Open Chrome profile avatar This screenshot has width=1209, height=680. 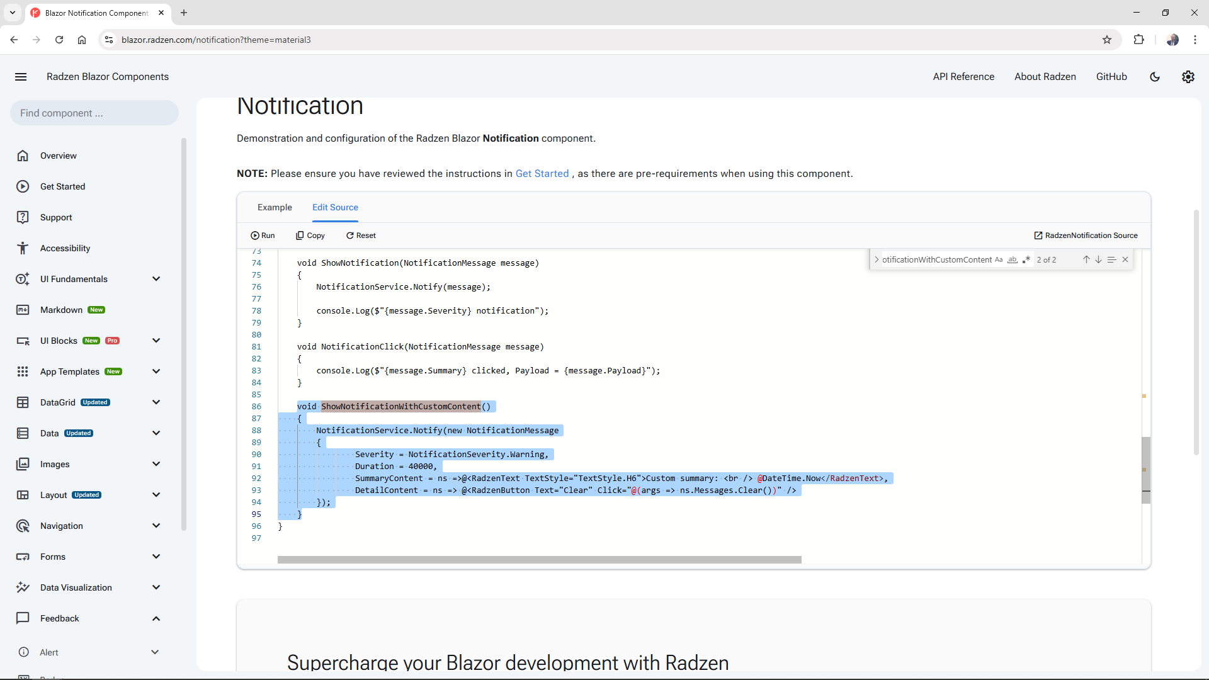coord(1172,40)
